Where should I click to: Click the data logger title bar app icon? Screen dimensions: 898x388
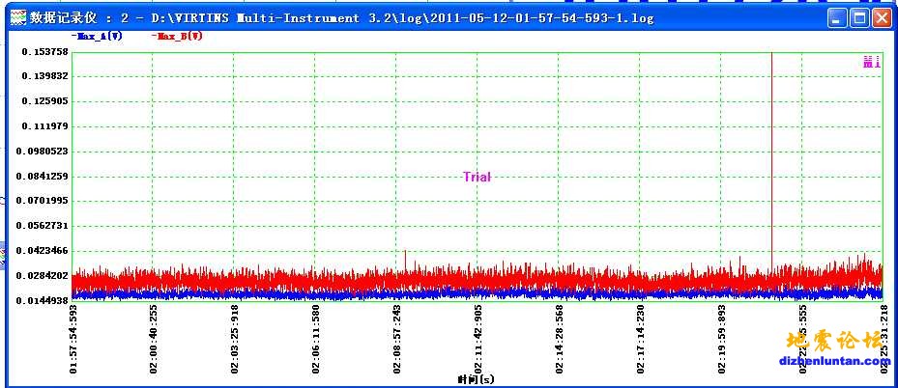pyautogui.click(x=18, y=18)
